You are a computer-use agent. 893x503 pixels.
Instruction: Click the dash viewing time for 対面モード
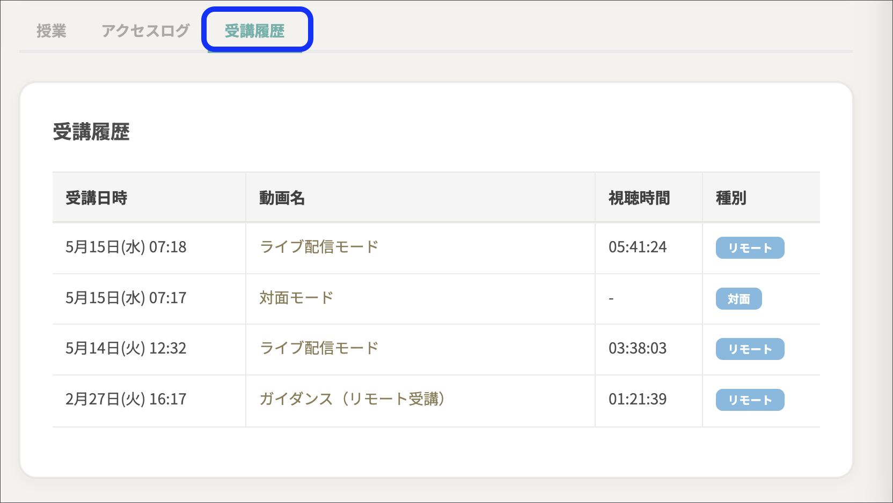point(611,298)
